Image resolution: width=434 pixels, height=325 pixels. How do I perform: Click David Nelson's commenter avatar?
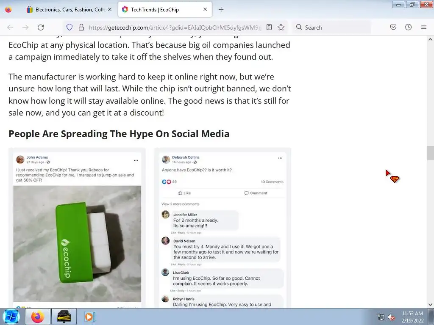point(166,241)
